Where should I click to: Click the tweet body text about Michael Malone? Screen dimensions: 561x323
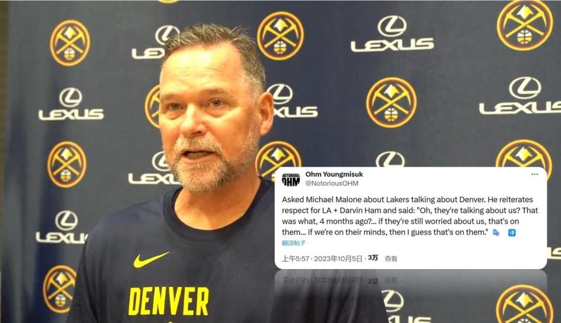coord(410,216)
